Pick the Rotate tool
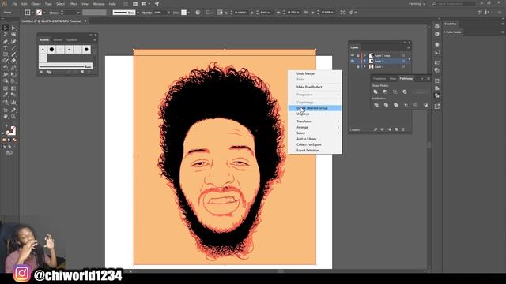 tap(6, 68)
